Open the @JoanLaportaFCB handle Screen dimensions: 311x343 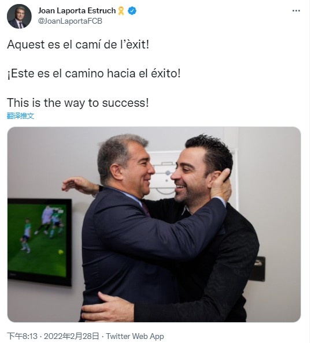[70, 21]
